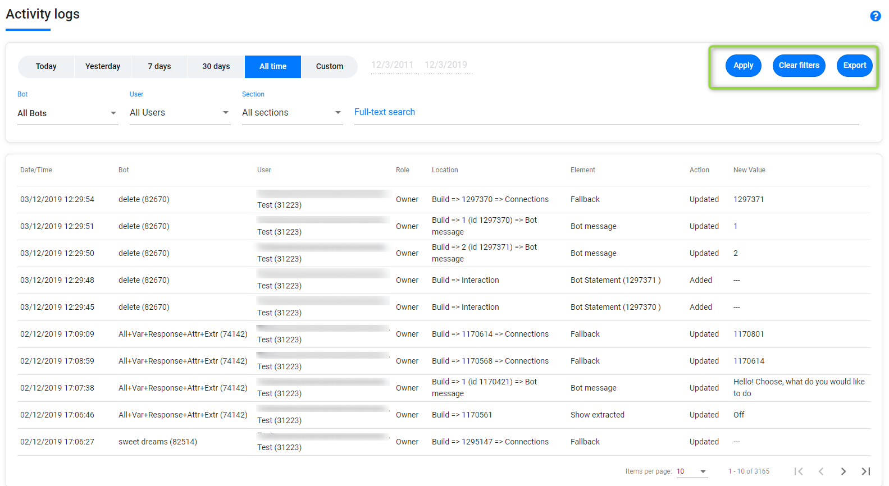Click the Clear filters button

coord(799,65)
